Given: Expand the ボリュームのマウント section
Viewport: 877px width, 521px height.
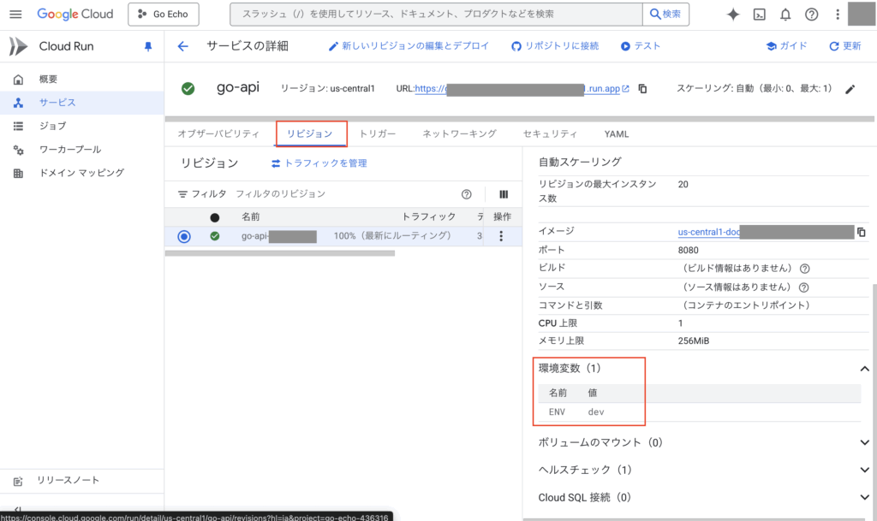Looking at the screenshot, I should pyautogui.click(x=864, y=442).
